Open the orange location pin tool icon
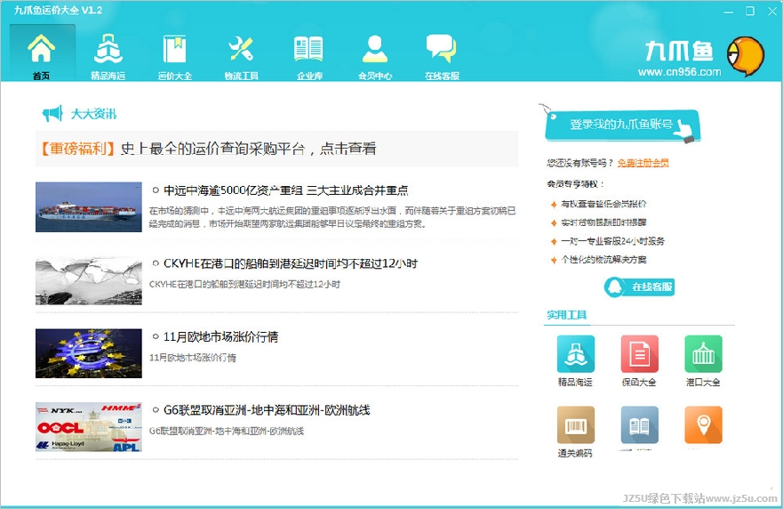This screenshot has height=509, width=783. click(x=703, y=425)
